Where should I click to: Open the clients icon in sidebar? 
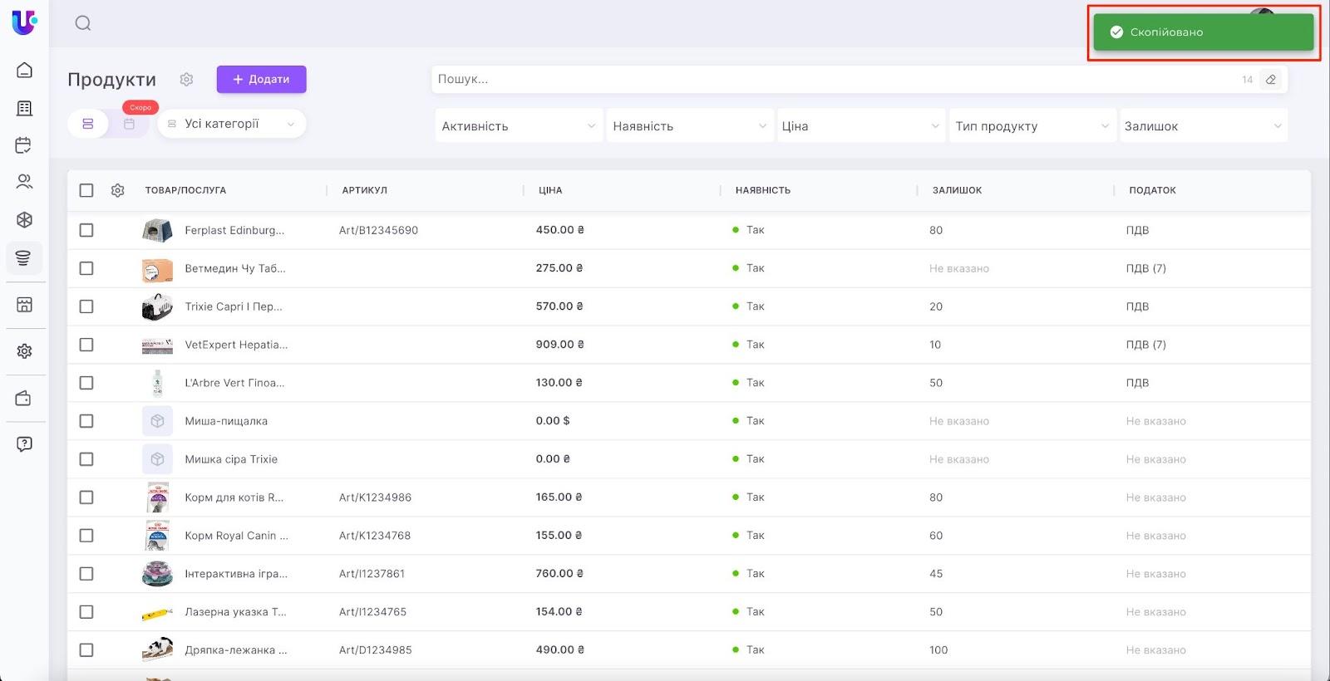(24, 182)
